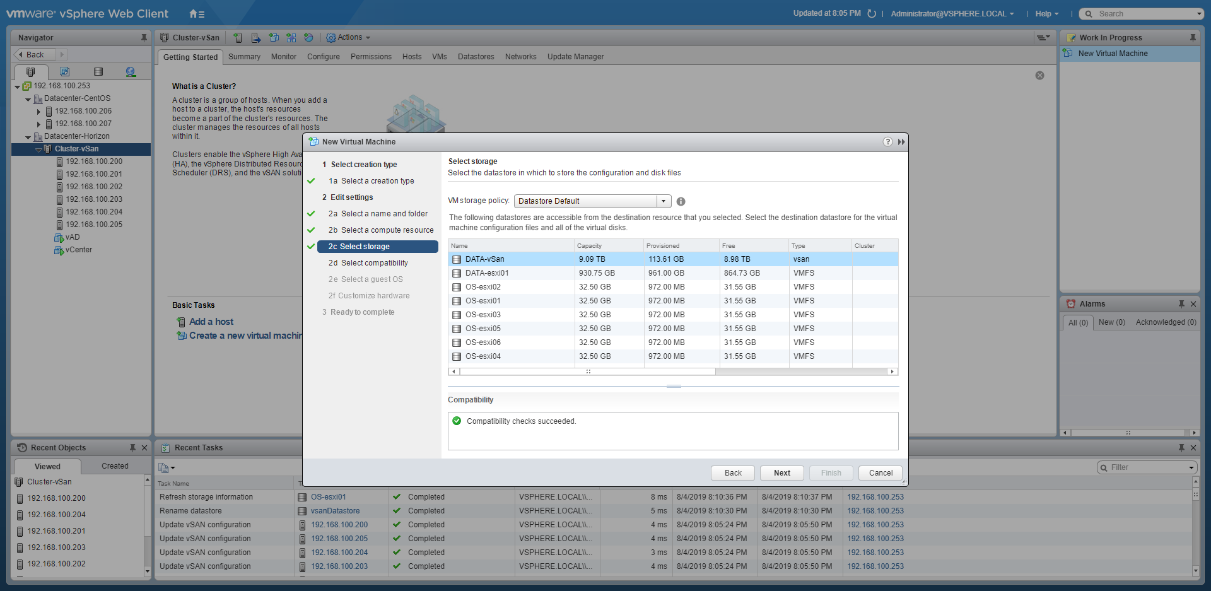Screen dimensions: 1211x591
Task: Switch to the Created tab in Recent Objects
Action: click(115, 466)
